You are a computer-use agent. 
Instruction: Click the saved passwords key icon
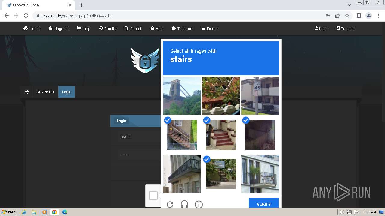(x=328, y=16)
